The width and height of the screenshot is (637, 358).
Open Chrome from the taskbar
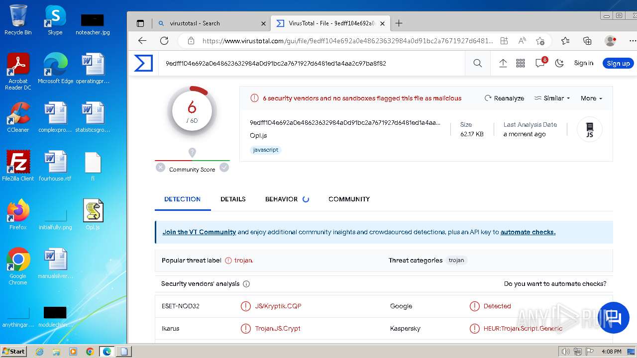pyautogui.click(x=90, y=352)
